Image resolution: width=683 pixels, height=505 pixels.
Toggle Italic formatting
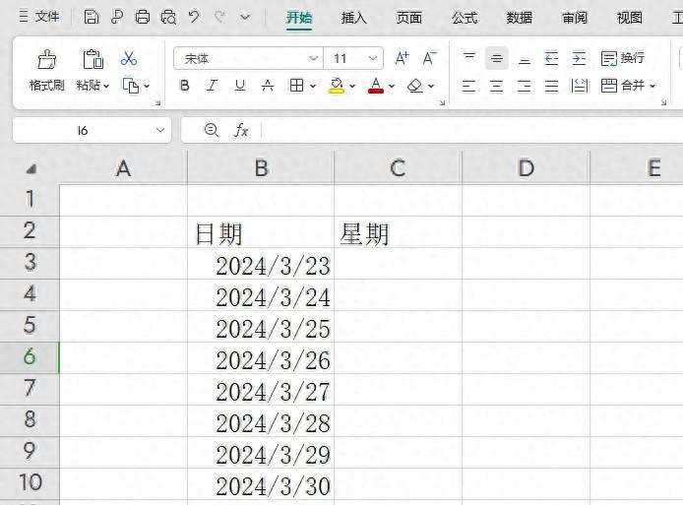(213, 86)
